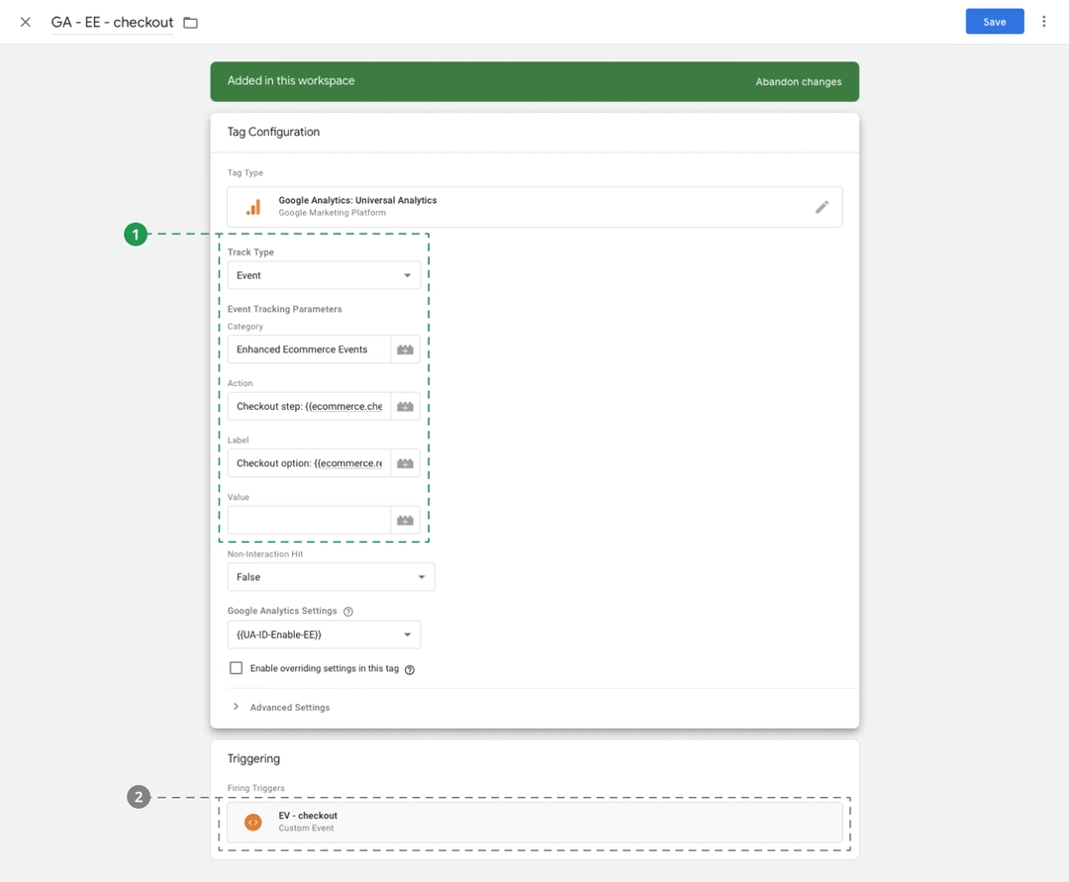The height and width of the screenshot is (882, 1069).
Task: Click the Category input field
Action: [x=309, y=349]
